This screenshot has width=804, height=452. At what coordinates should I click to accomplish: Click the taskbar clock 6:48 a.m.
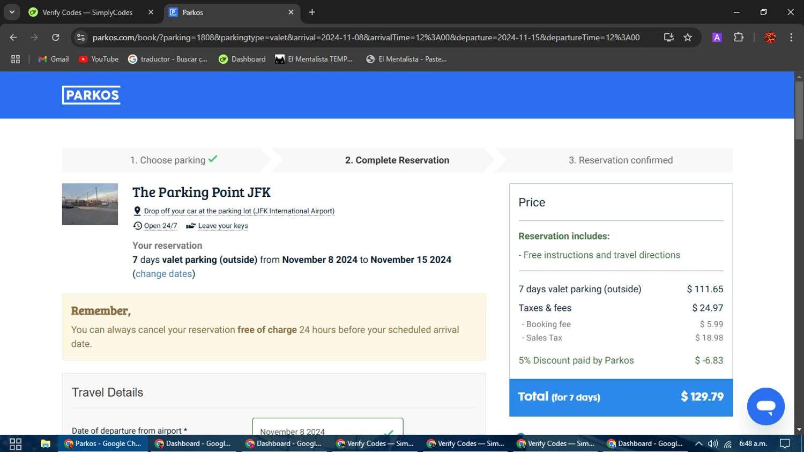click(x=753, y=443)
